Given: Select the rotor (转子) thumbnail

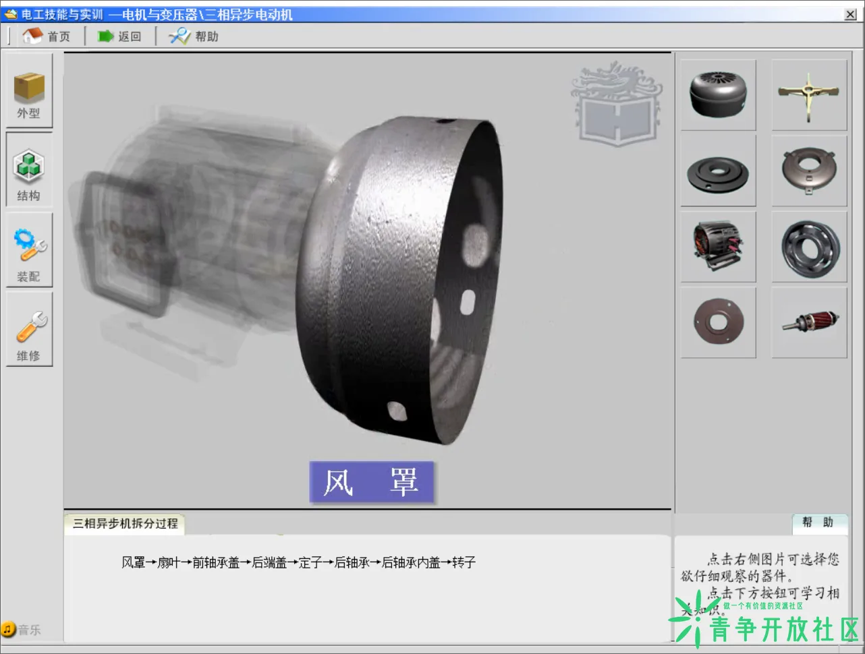Looking at the screenshot, I should tap(809, 322).
